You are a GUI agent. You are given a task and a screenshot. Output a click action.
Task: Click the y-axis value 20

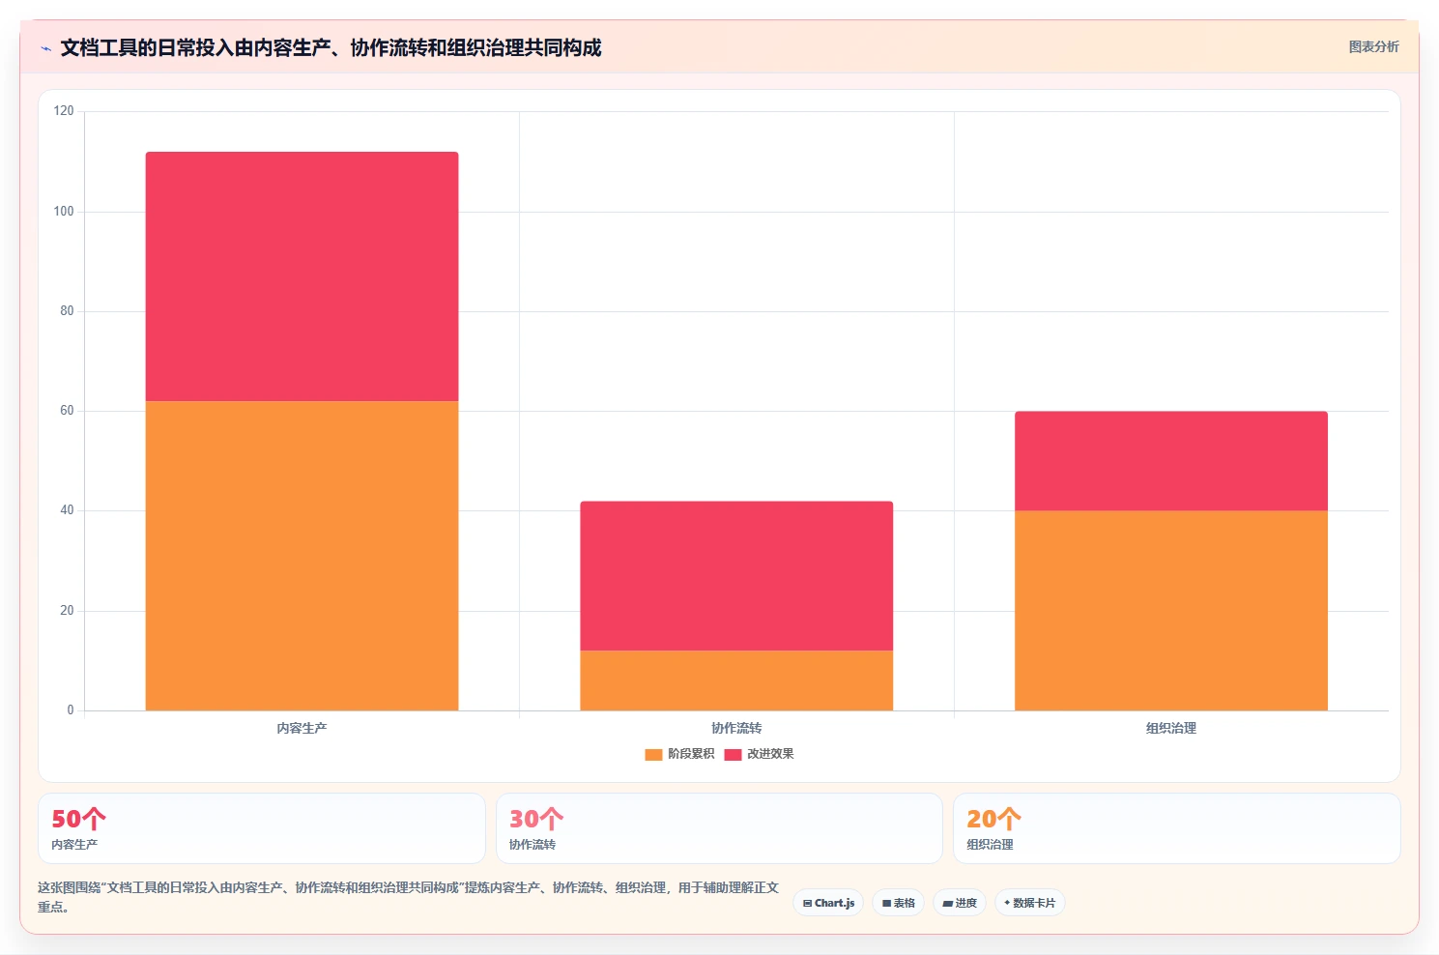[x=67, y=611]
